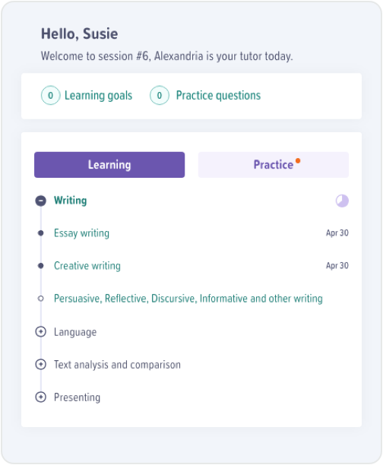Screen dimensions: 383x465
Task: Switch to the Practice tab
Action: (274, 165)
